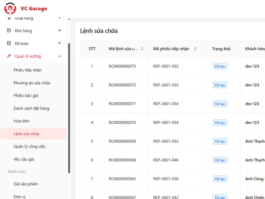Screen dimensions: 265x199
Task: Navigate to Yêu cầu giá
Action: click(24, 159)
